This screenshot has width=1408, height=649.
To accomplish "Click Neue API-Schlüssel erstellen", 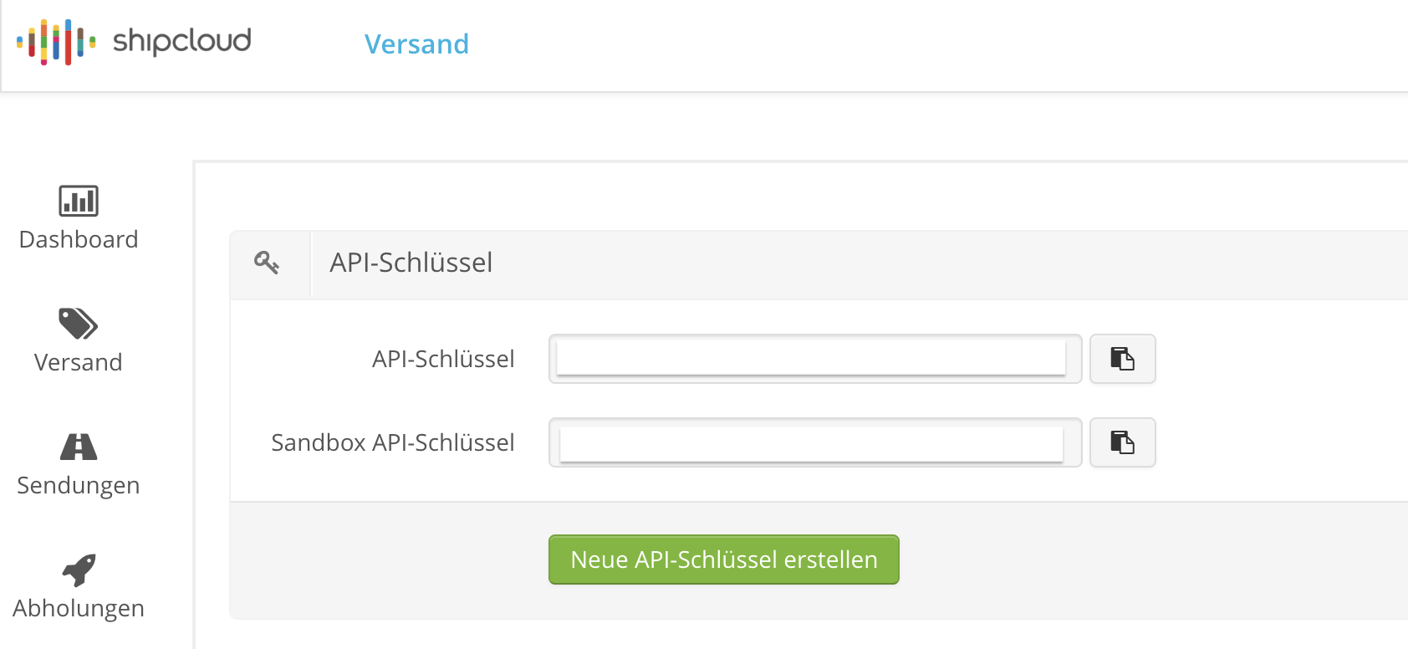I will pyautogui.click(x=722, y=560).
